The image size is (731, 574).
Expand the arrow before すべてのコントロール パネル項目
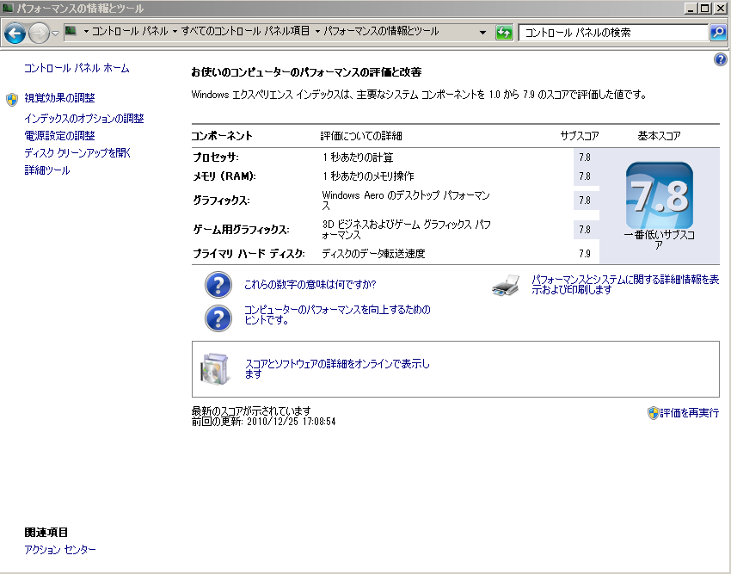175,32
